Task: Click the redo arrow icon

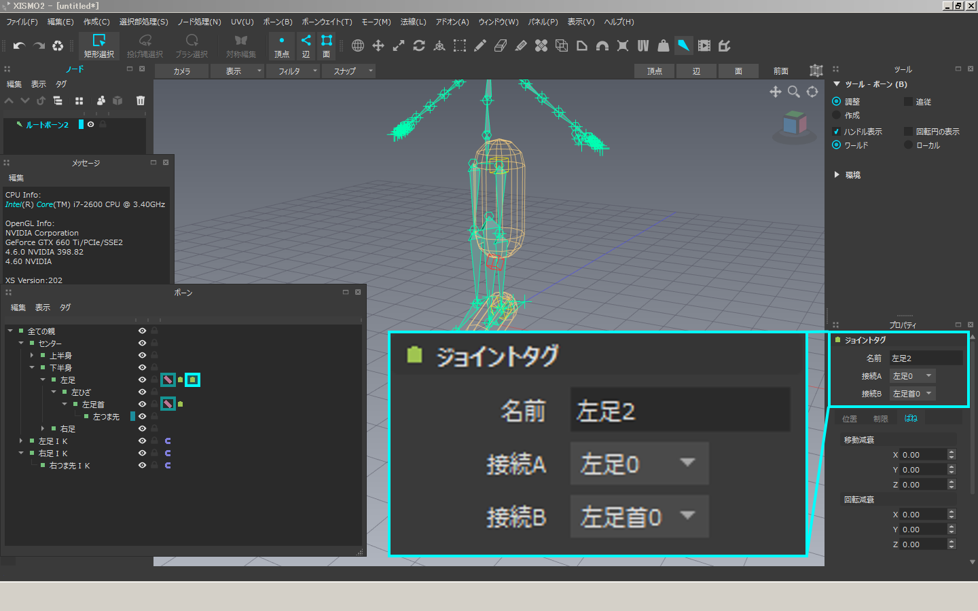Action: (x=39, y=46)
